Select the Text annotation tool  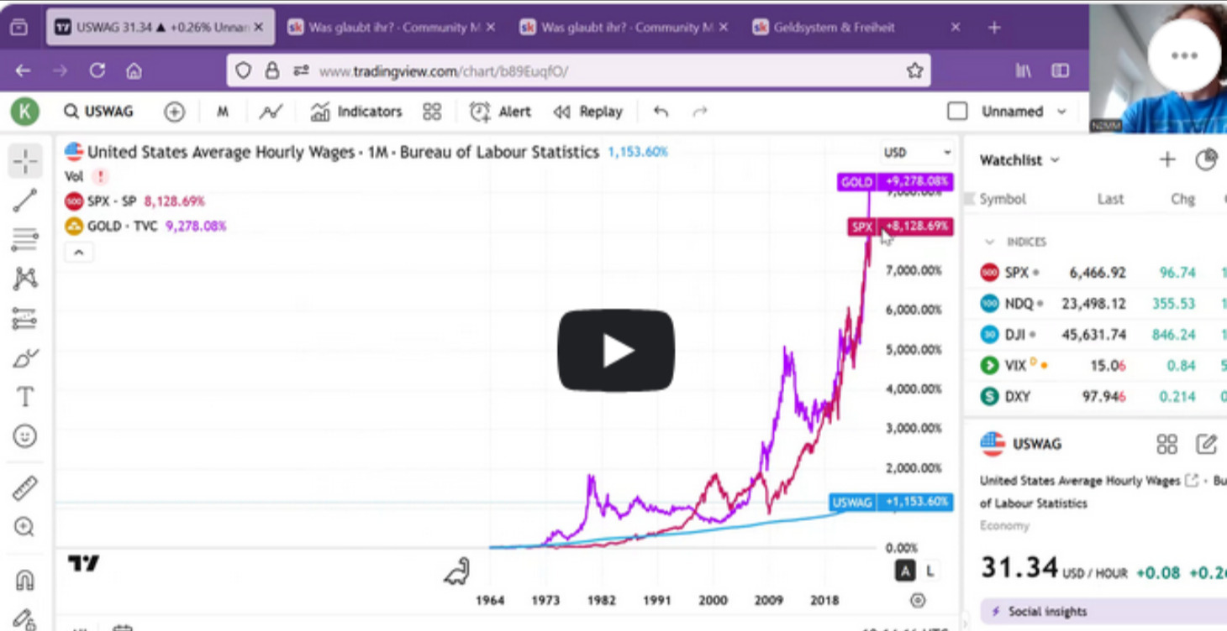pyautogui.click(x=25, y=397)
